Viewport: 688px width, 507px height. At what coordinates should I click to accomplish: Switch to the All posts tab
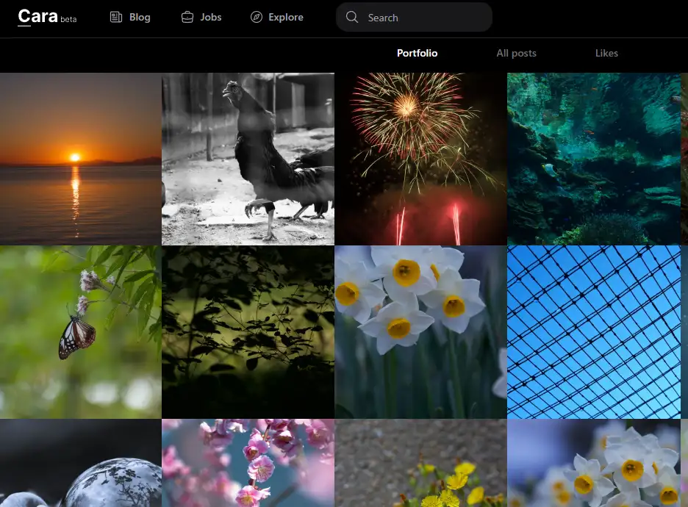(x=516, y=53)
